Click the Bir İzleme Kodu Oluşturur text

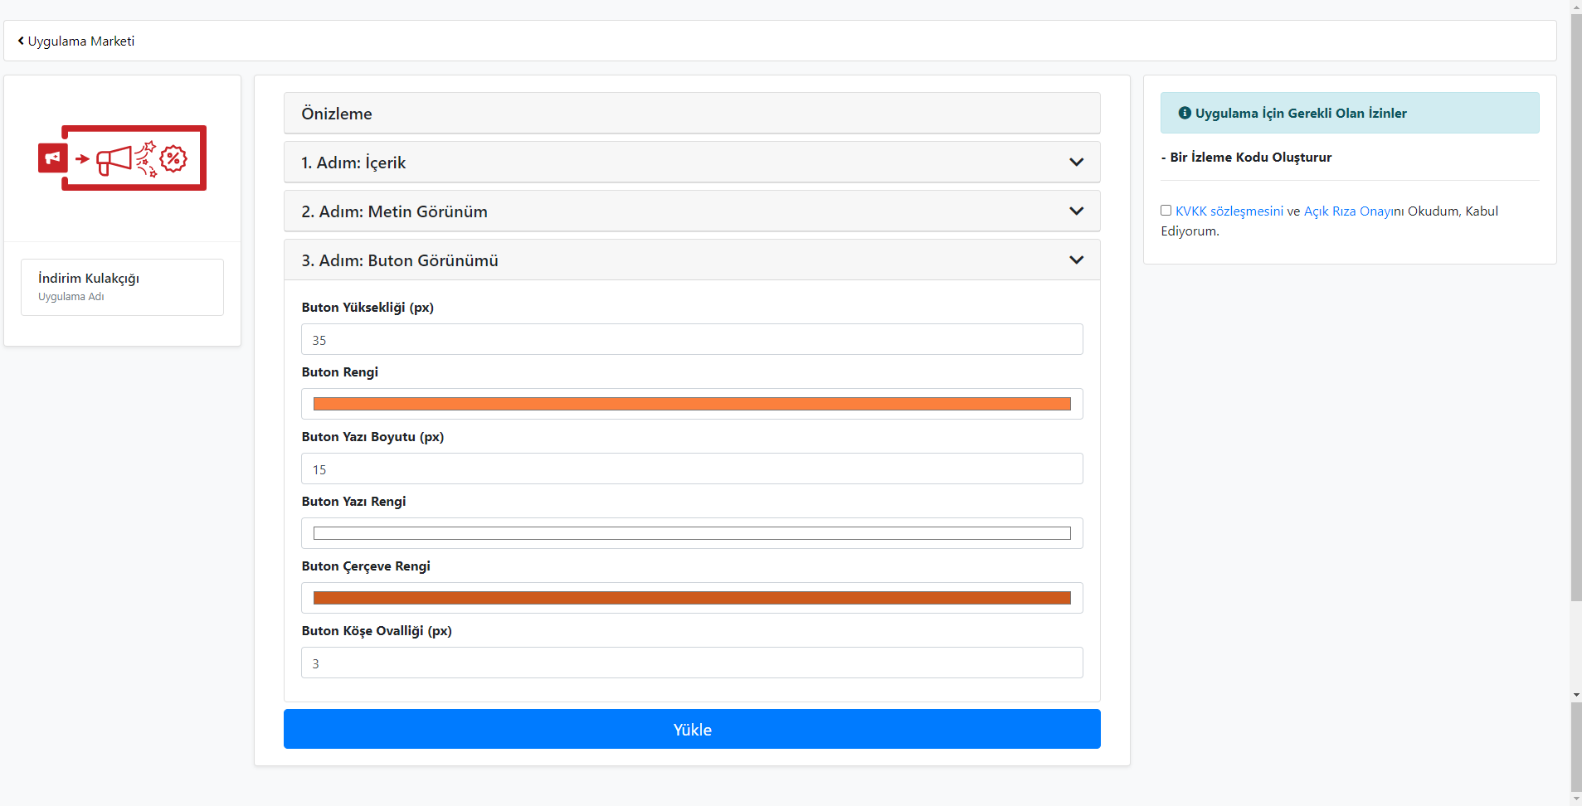[x=1246, y=158]
